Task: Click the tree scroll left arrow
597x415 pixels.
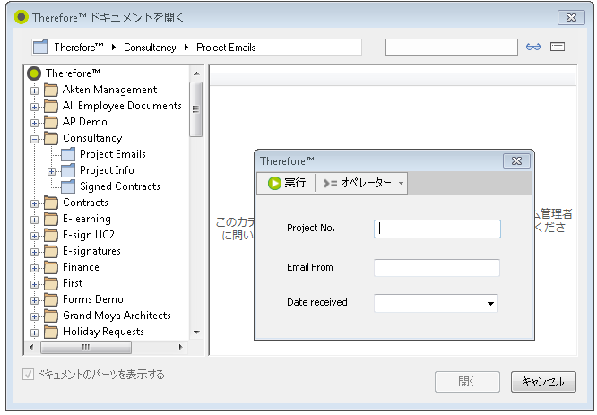Action: [31, 347]
